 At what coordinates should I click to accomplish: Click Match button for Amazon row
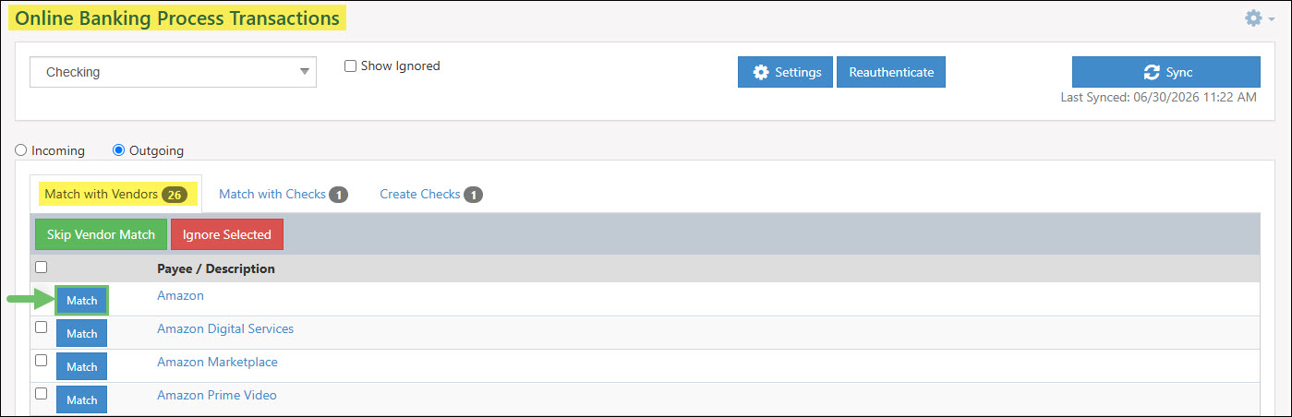click(82, 301)
